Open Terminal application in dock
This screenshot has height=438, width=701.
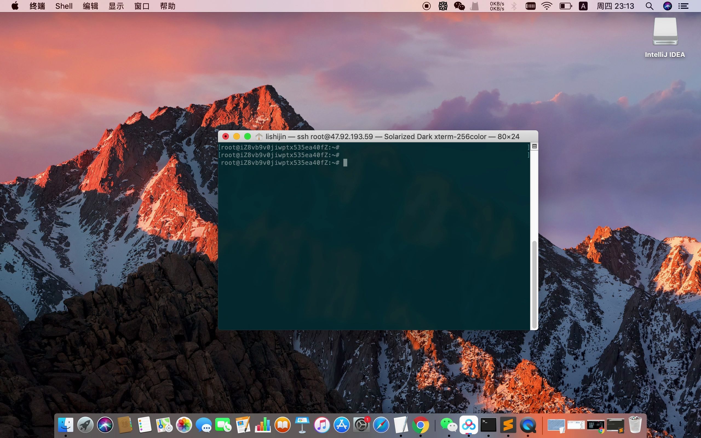487,424
